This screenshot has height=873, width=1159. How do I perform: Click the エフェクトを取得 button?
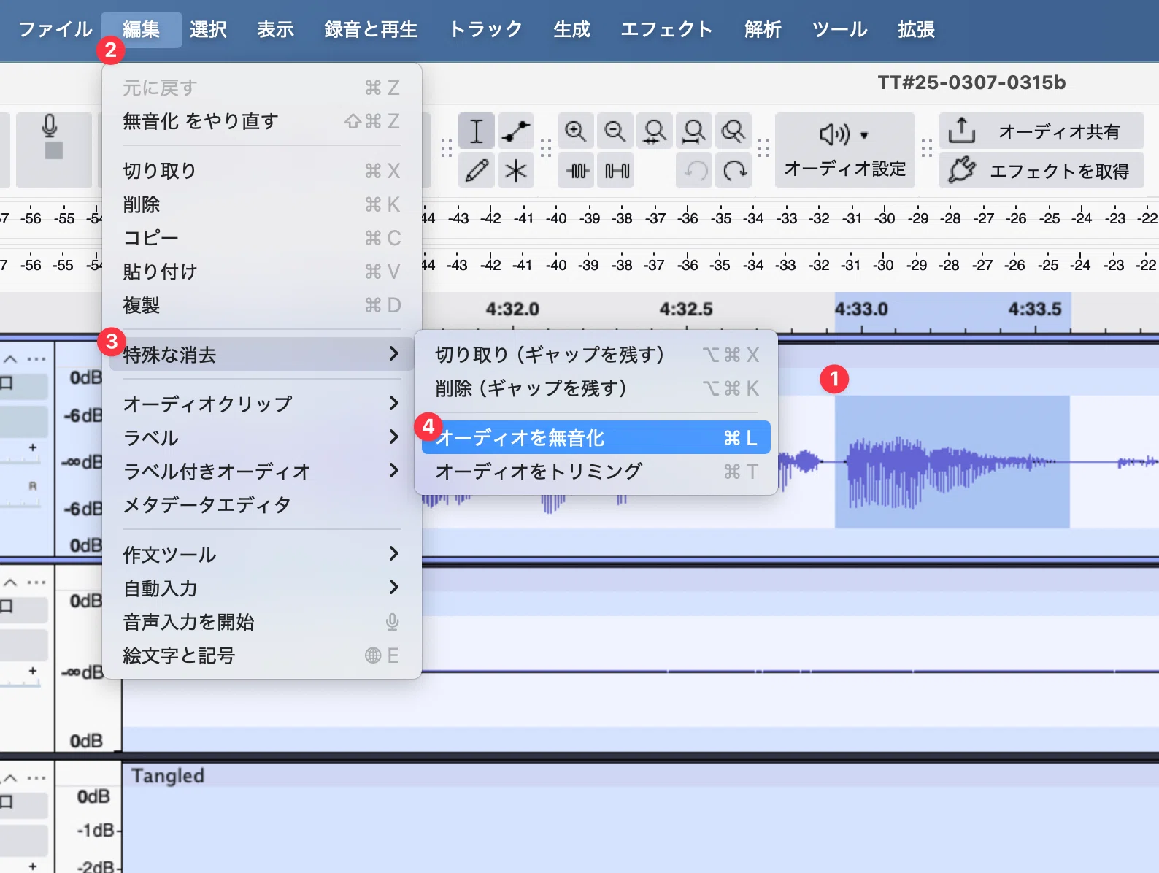1041,171
